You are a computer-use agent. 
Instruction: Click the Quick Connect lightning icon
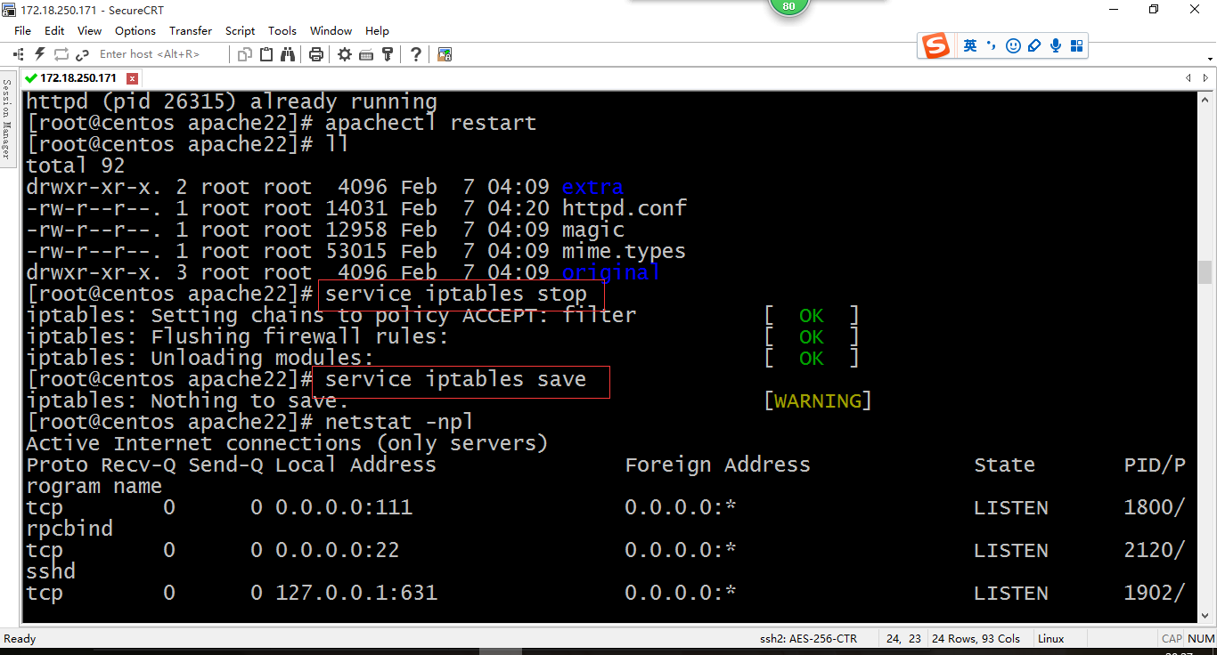[40, 54]
